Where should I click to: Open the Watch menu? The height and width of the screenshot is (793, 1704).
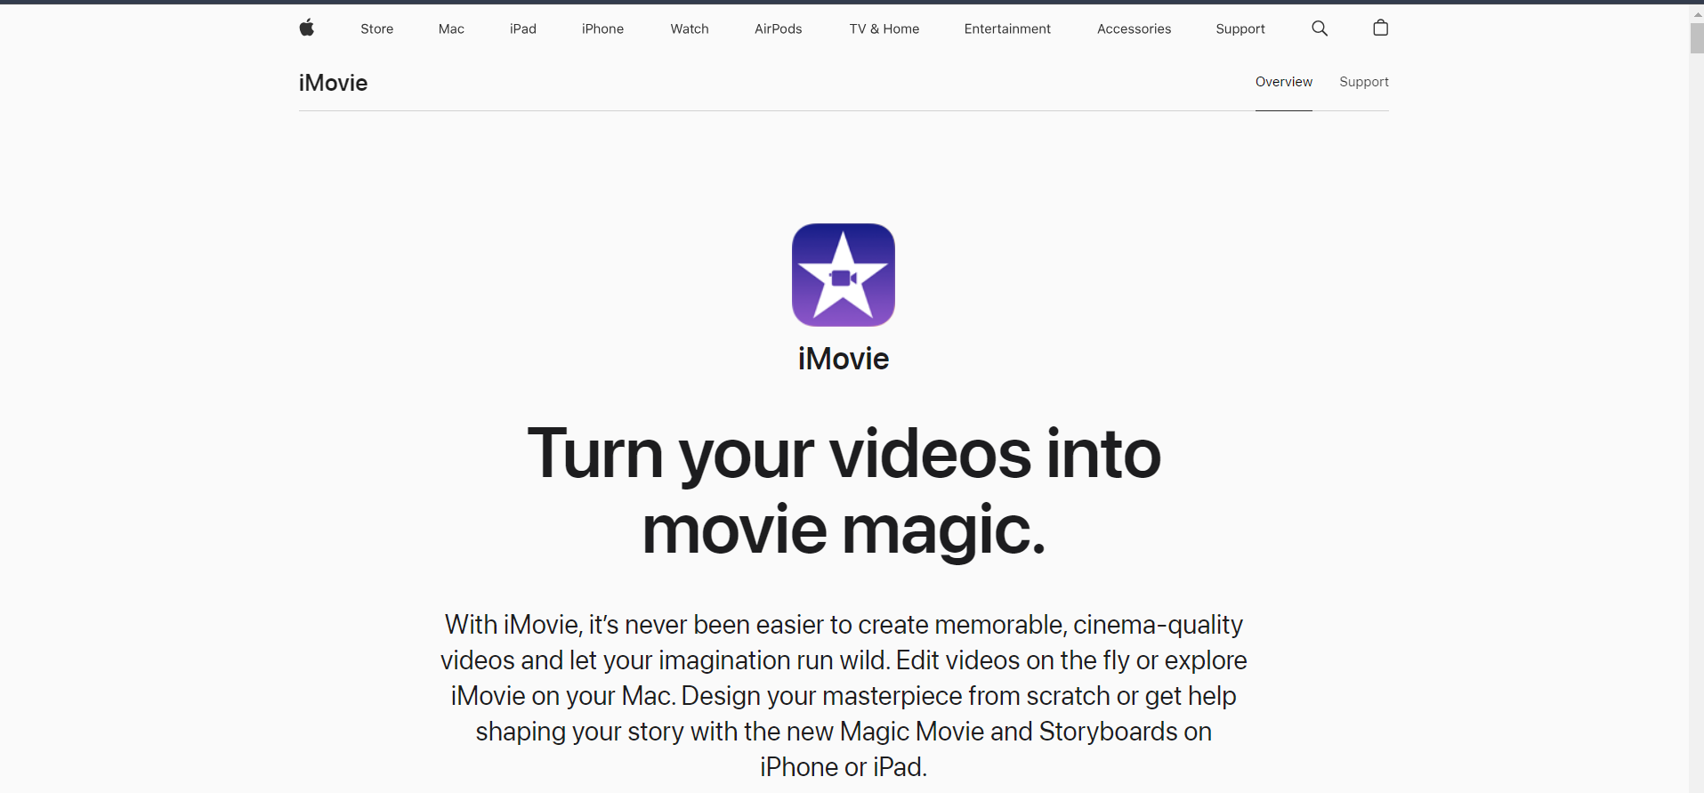click(x=690, y=29)
